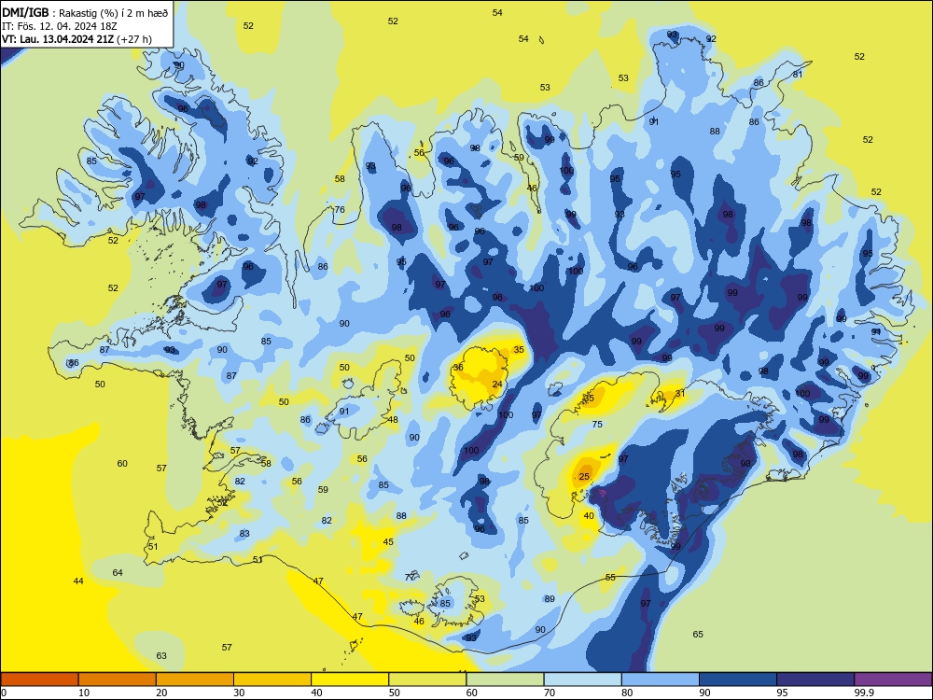This screenshot has height=700, width=933.
Task: Select the '31' humidity reading
Action: (680, 393)
